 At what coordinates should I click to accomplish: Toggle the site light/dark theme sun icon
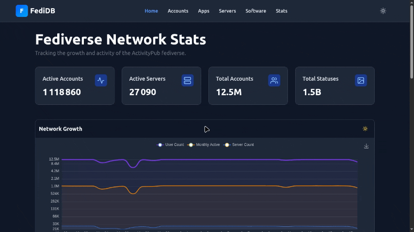pyautogui.click(x=383, y=11)
